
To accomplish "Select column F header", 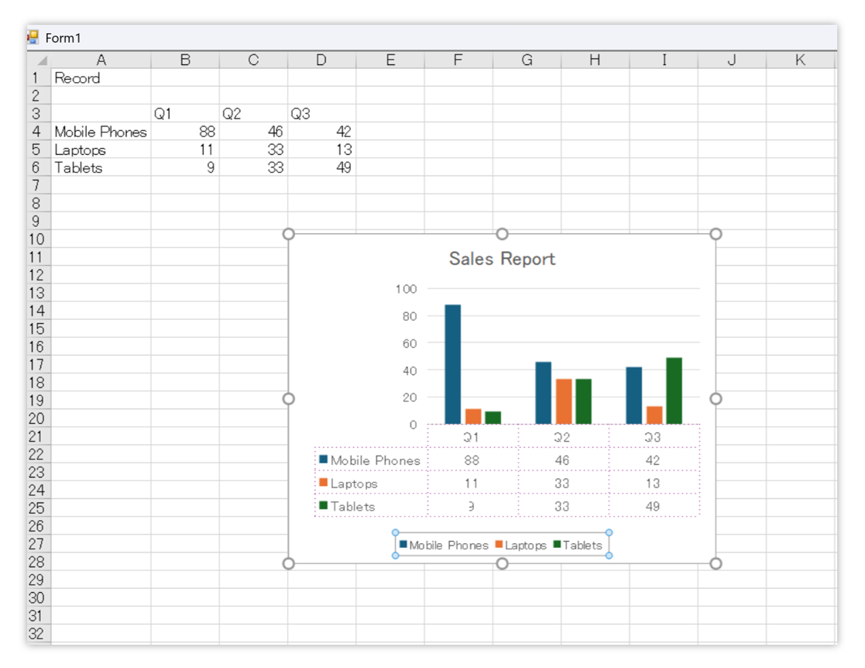I will click(458, 60).
